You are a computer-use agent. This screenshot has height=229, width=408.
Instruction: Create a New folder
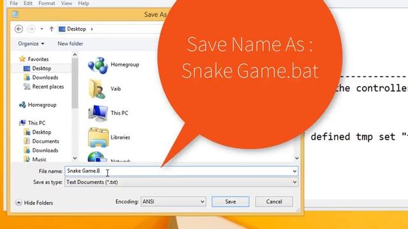pyautogui.click(x=70, y=44)
